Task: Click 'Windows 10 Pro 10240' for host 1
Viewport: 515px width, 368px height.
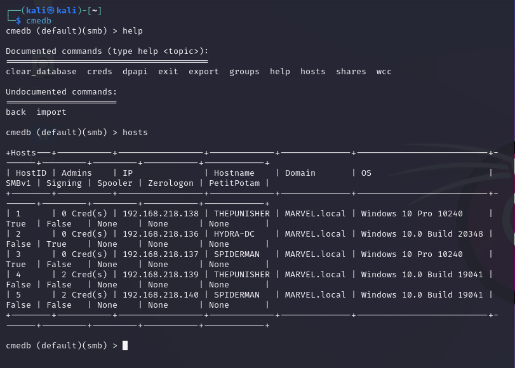Action: click(x=412, y=214)
